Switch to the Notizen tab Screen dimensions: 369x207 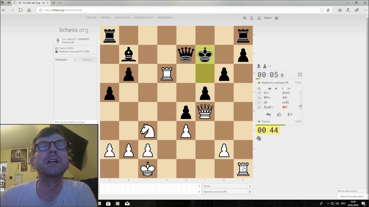pyautogui.click(x=88, y=60)
